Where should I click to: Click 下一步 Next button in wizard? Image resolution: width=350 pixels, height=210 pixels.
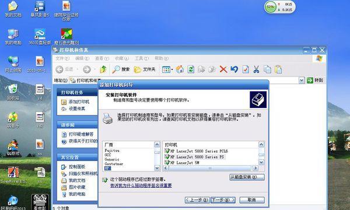[x=223, y=200]
